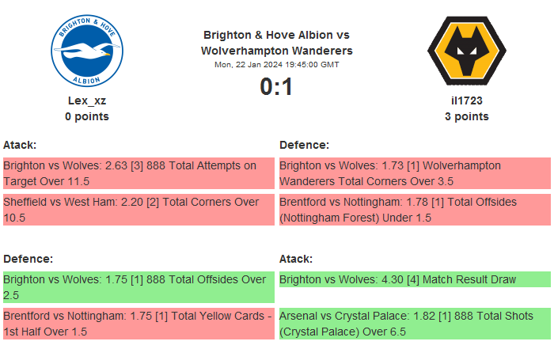Screen dimensions: 554x364
Task: Select the 0:1 match score
Action: [x=276, y=87]
